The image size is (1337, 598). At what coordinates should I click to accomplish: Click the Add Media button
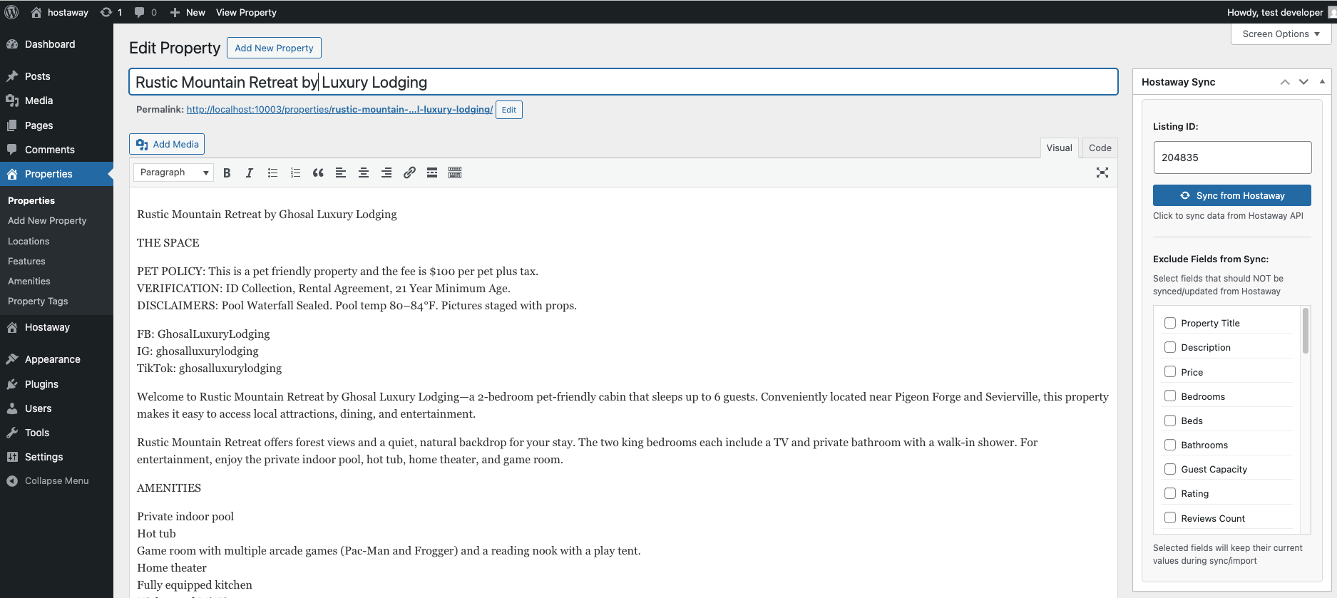(167, 144)
